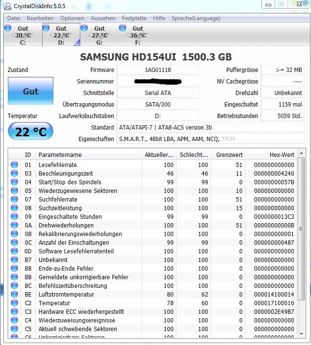Switch to drive C: tab at 30 °C
This screenshot has height=345, width=311.
[23, 35]
